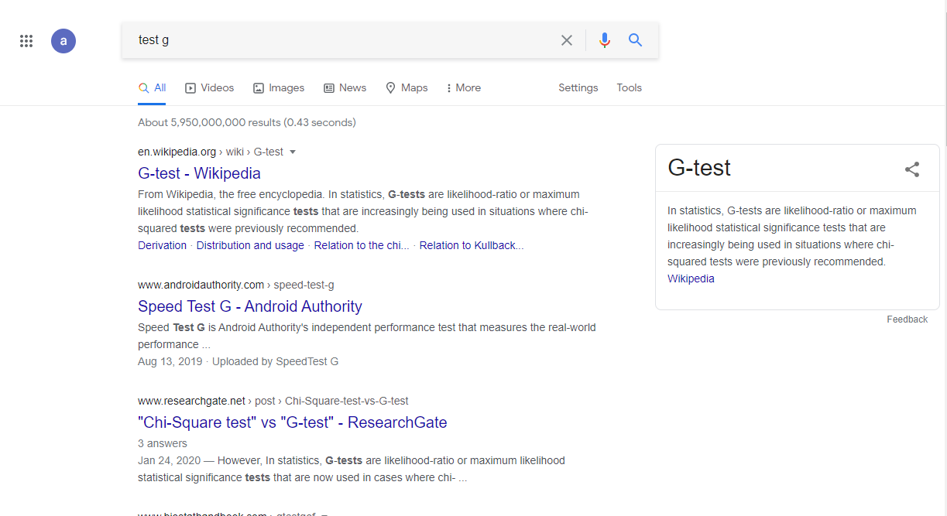Click the G-test knowledge panel title

pos(699,168)
